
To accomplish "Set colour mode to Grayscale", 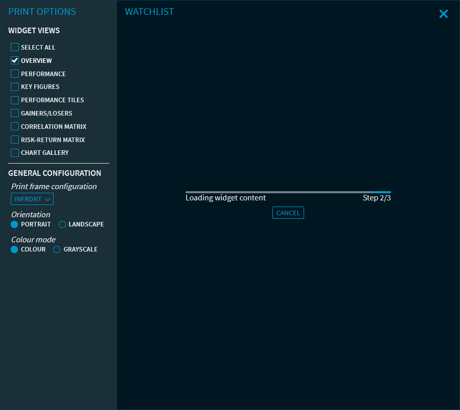I will [x=57, y=249].
